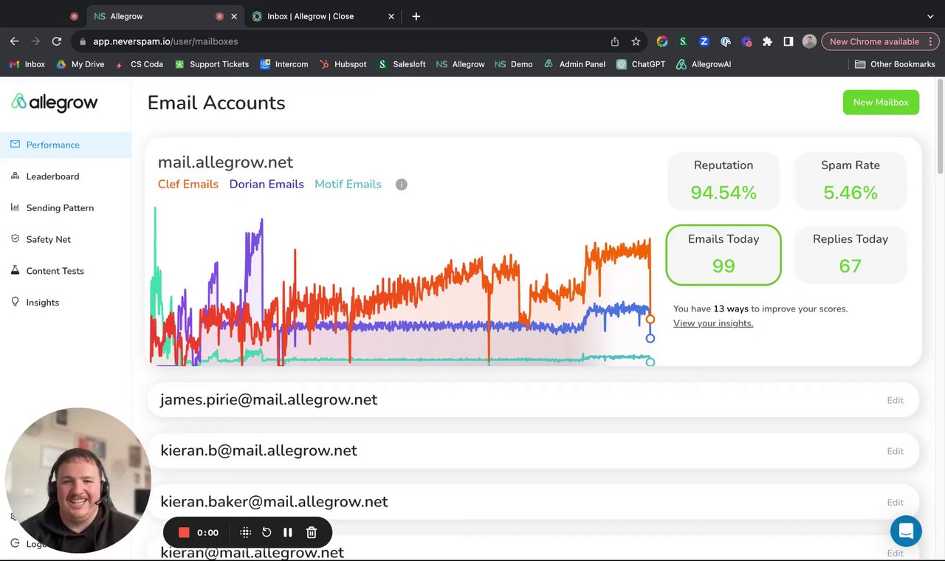Open the My Drive bookmark

tap(80, 64)
